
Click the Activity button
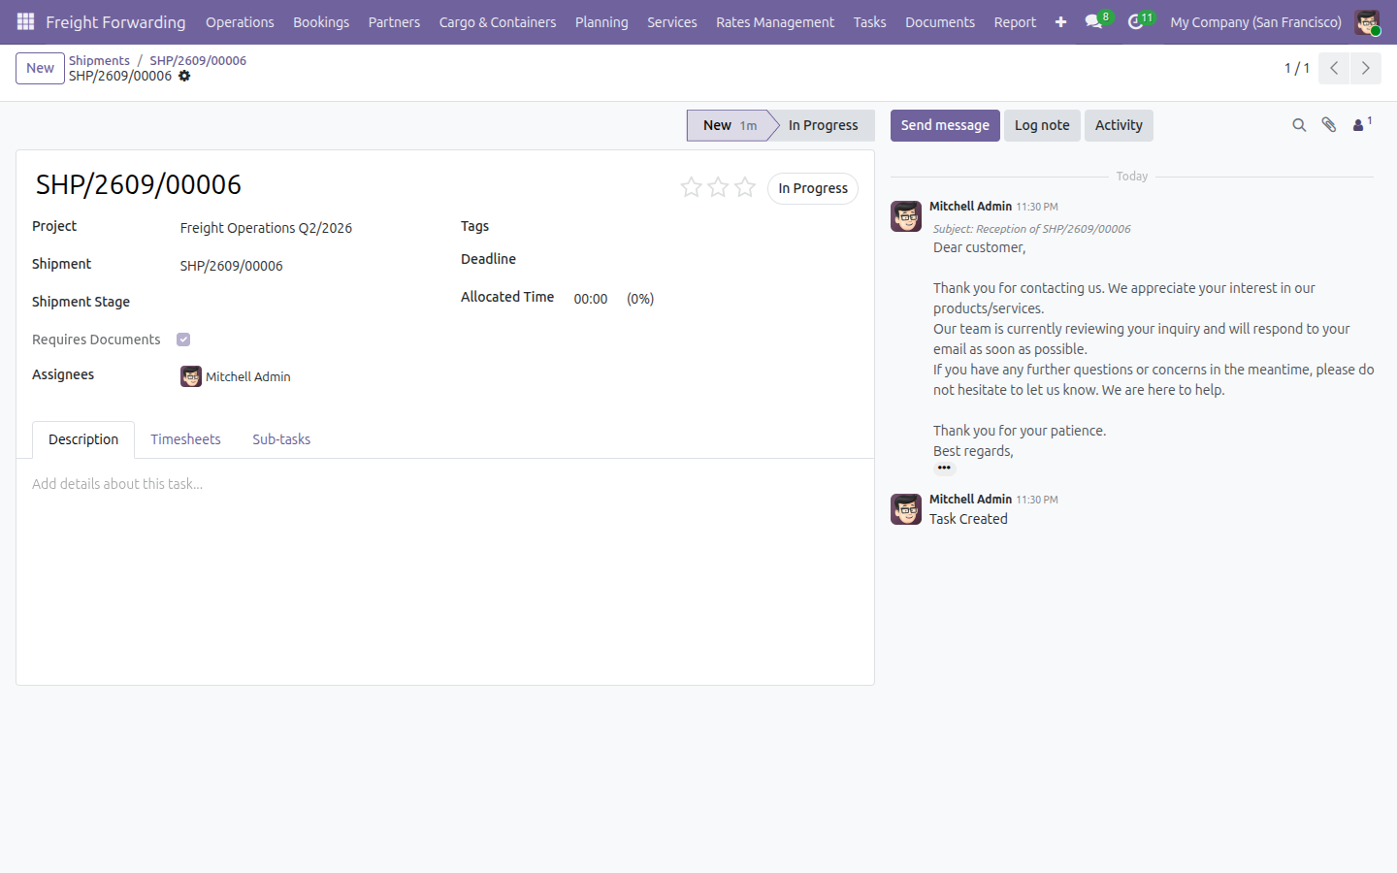[1119, 125]
